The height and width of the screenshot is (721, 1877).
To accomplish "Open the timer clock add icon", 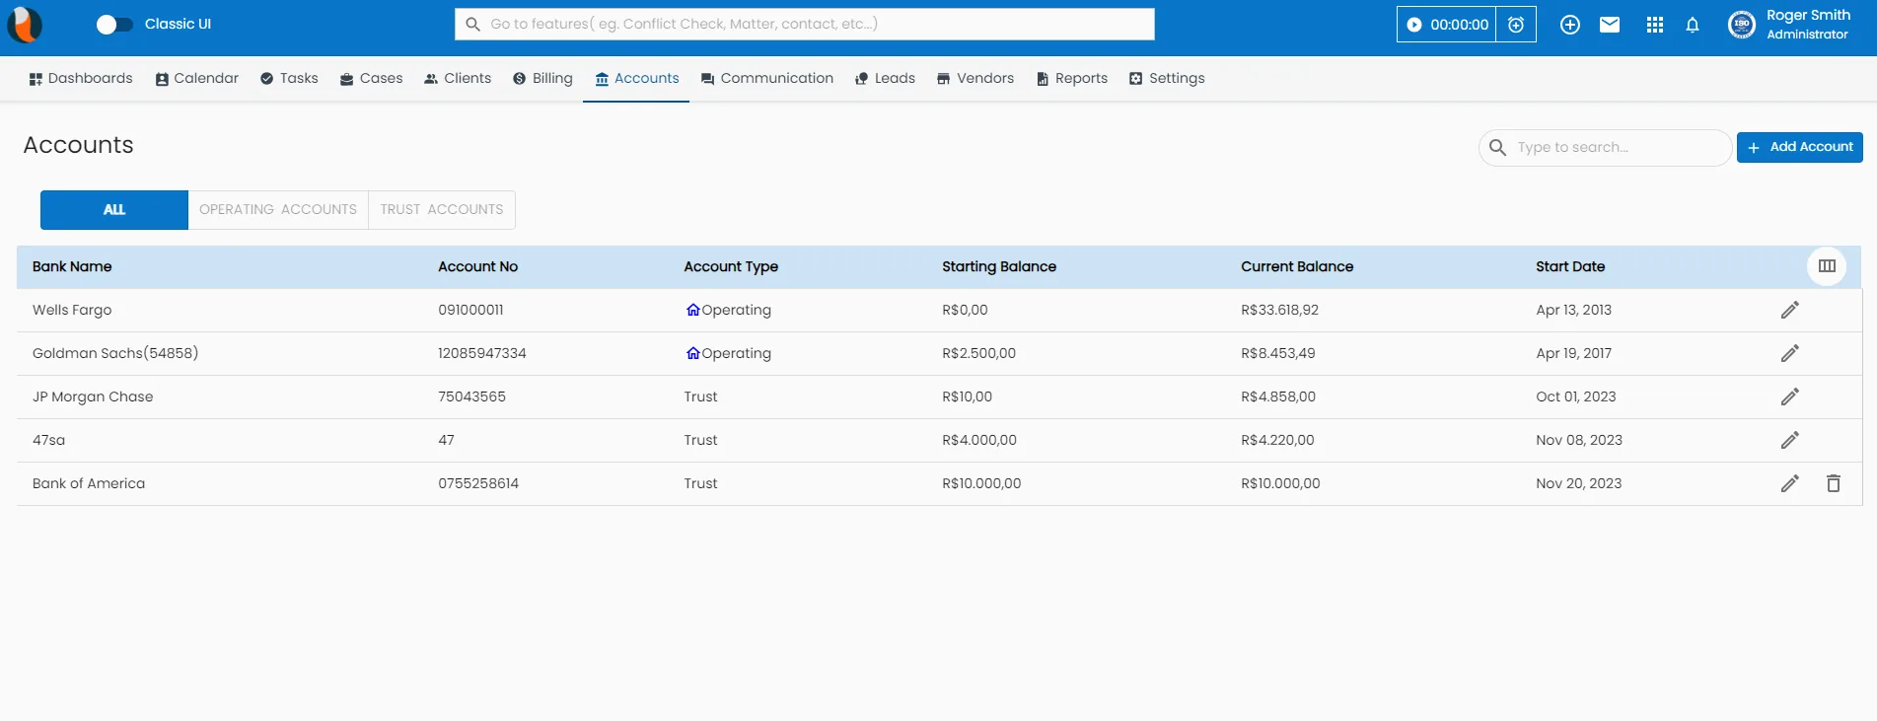I will click(x=1516, y=25).
